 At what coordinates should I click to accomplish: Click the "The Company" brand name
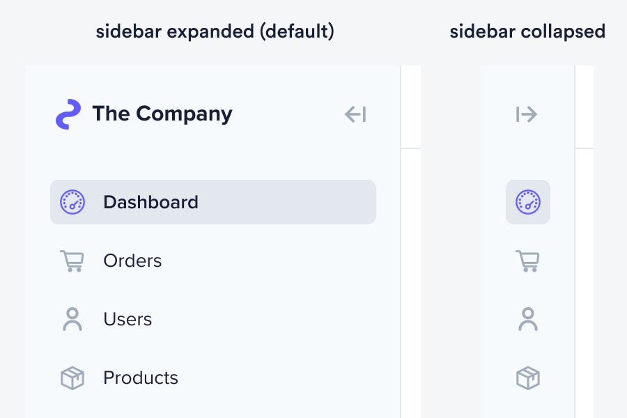coord(162,114)
